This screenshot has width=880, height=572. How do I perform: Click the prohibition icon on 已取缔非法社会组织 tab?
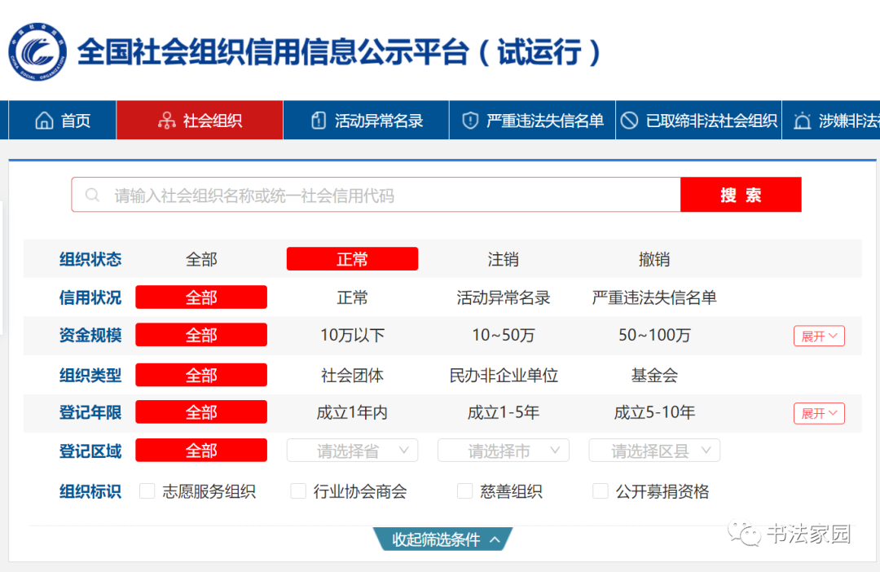[x=629, y=120]
